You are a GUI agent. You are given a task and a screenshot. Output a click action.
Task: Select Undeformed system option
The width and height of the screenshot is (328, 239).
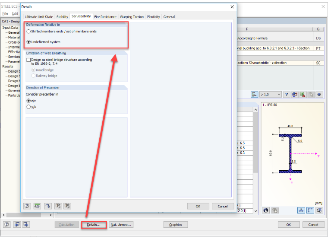coord(44,42)
